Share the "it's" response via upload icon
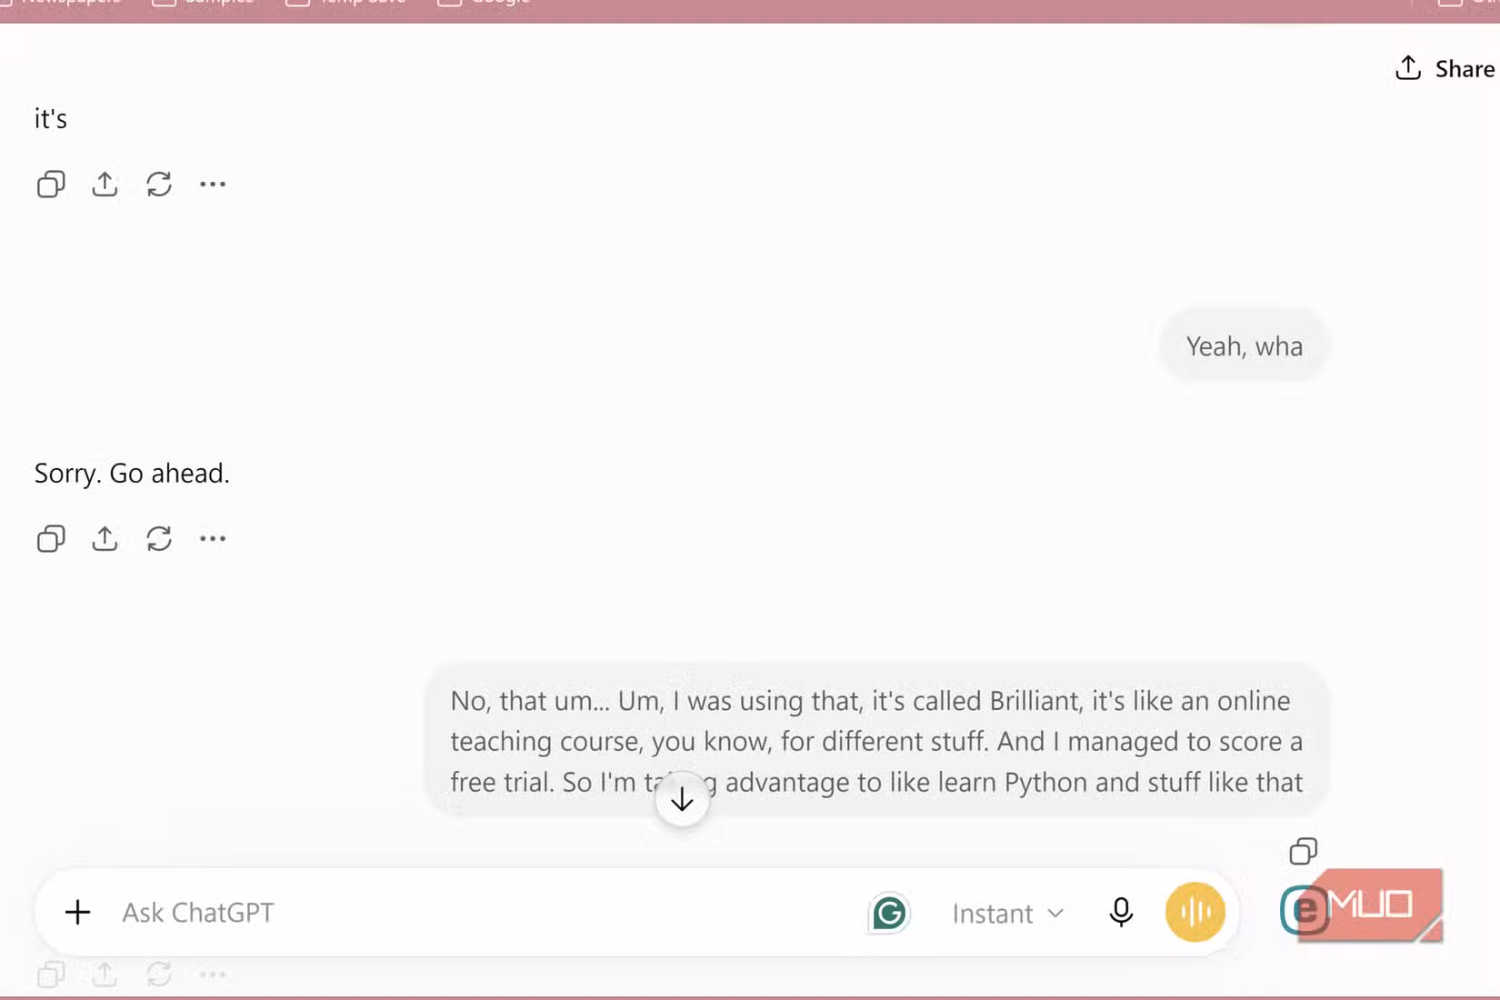Image resolution: width=1500 pixels, height=1000 pixels. [x=105, y=185]
